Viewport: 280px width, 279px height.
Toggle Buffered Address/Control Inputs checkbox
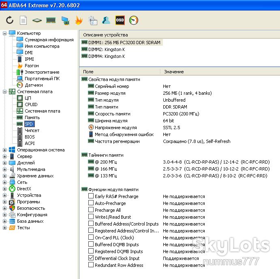coord(91,223)
